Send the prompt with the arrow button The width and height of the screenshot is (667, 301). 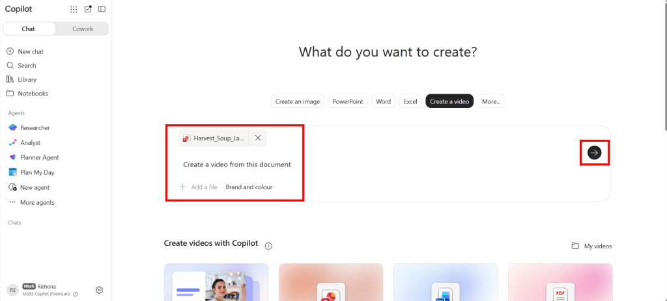(594, 152)
